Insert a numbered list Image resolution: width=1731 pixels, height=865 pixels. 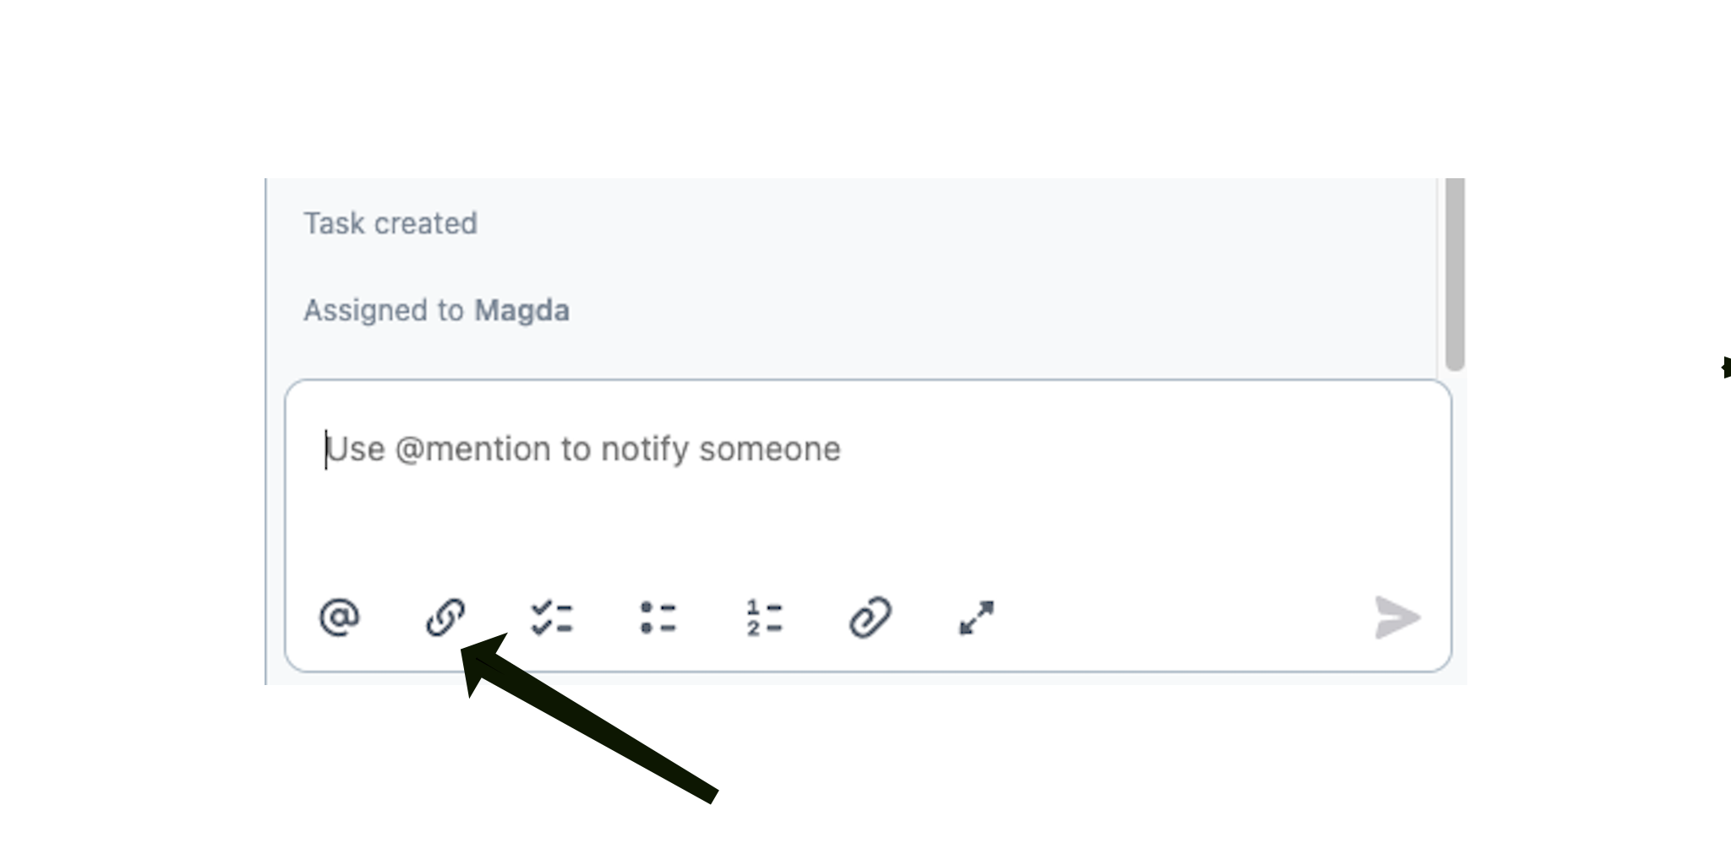[x=764, y=617]
